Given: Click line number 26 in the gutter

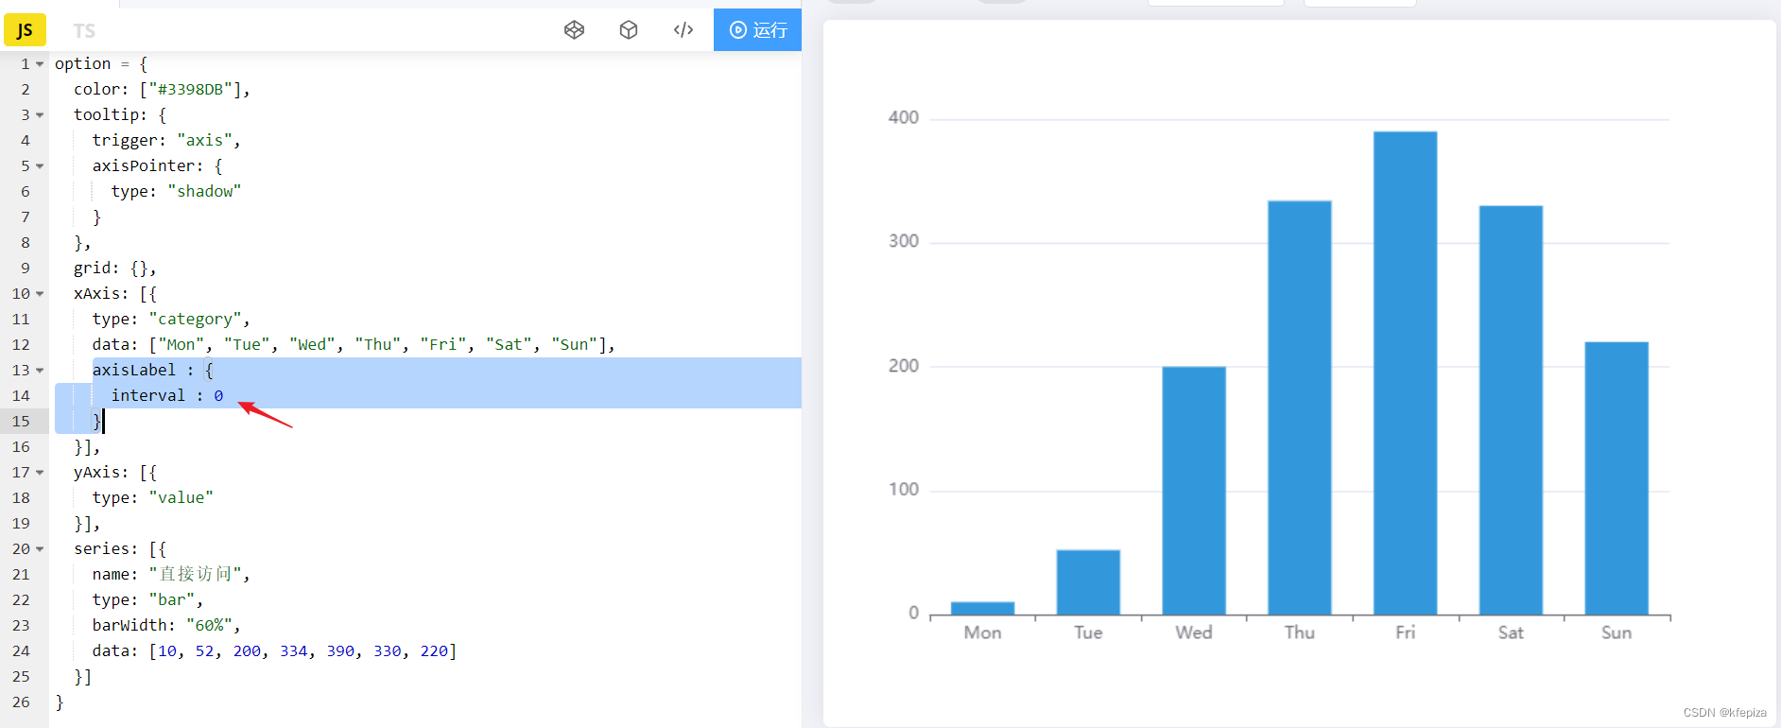Looking at the screenshot, I should (x=21, y=702).
